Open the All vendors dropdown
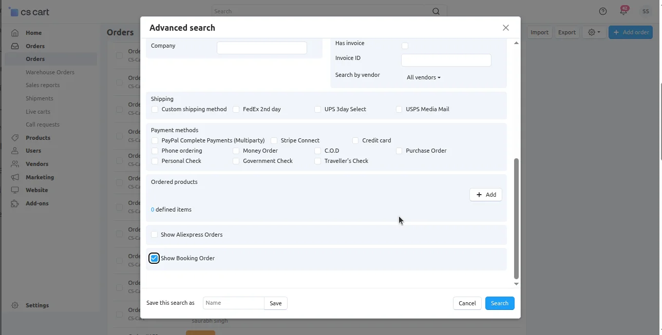This screenshot has width=662, height=335. coord(423,77)
